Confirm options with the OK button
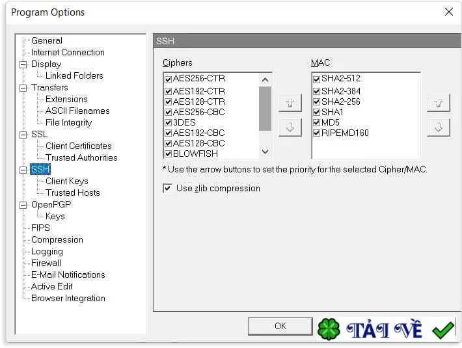 [x=280, y=327]
